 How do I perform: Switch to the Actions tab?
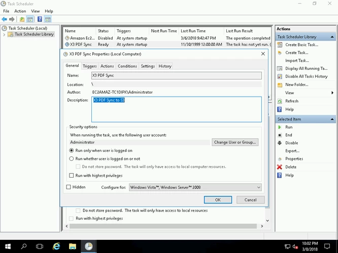point(107,66)
